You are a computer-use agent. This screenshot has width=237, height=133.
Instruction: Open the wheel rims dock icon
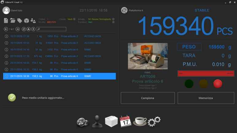click(83, 122)
